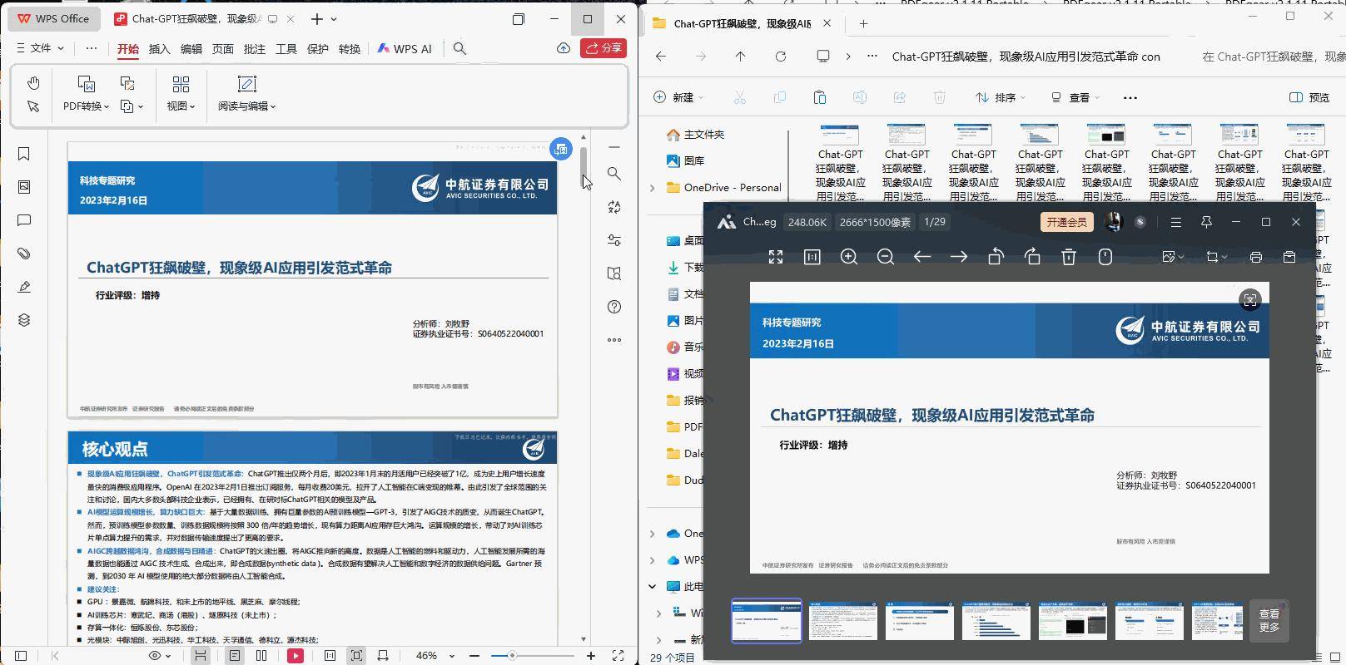This screenshot has width=1346, height=665.
Task: Select the fourth thumbnail with blue bars
Action: pyautogui.click(x=996, y=621)
